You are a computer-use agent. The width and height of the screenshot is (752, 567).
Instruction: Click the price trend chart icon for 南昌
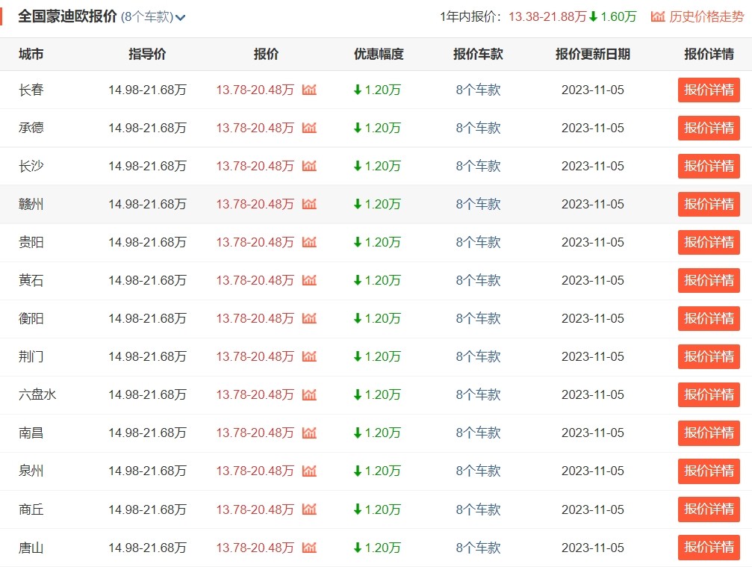click(x=309, y=433)
